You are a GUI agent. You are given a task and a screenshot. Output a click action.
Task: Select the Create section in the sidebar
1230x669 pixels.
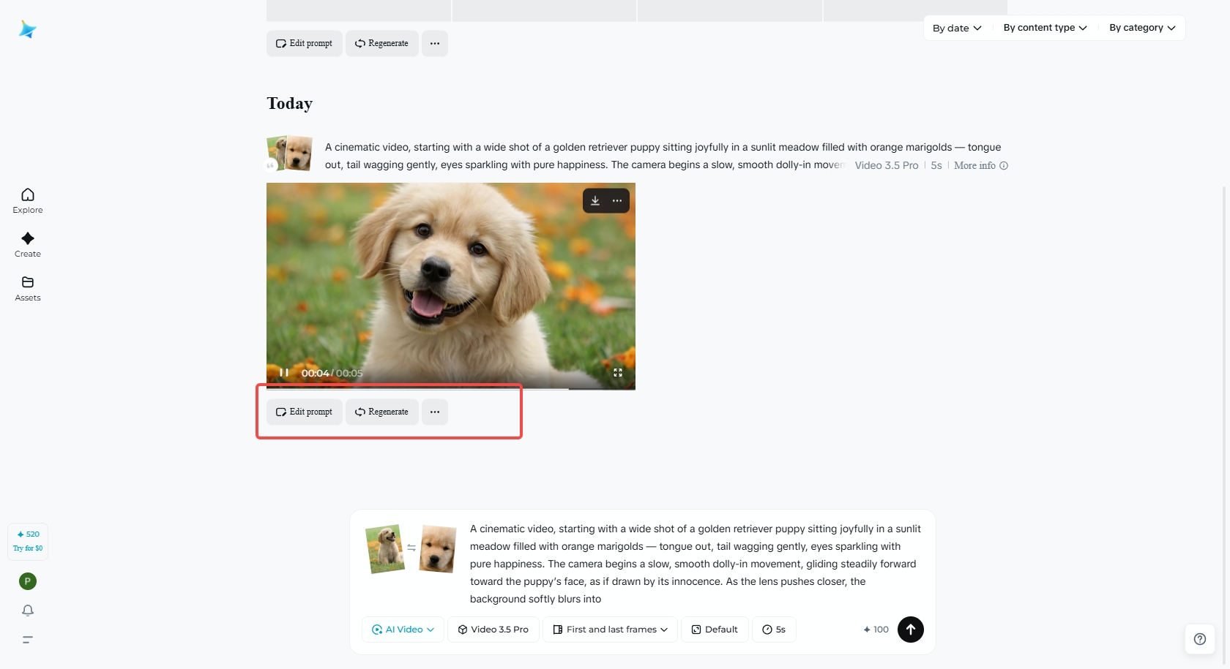pyautogui.click(x=27, y=244)
